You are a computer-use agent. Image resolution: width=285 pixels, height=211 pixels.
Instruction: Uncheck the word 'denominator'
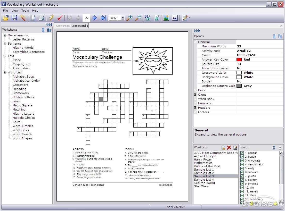click(242, 164)
